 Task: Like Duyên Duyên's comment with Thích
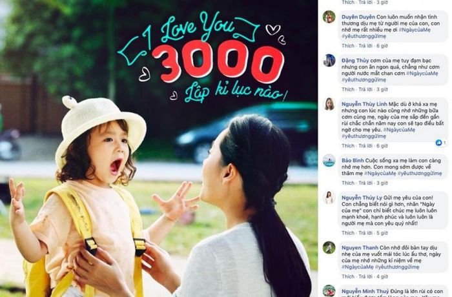coord(347,46)
